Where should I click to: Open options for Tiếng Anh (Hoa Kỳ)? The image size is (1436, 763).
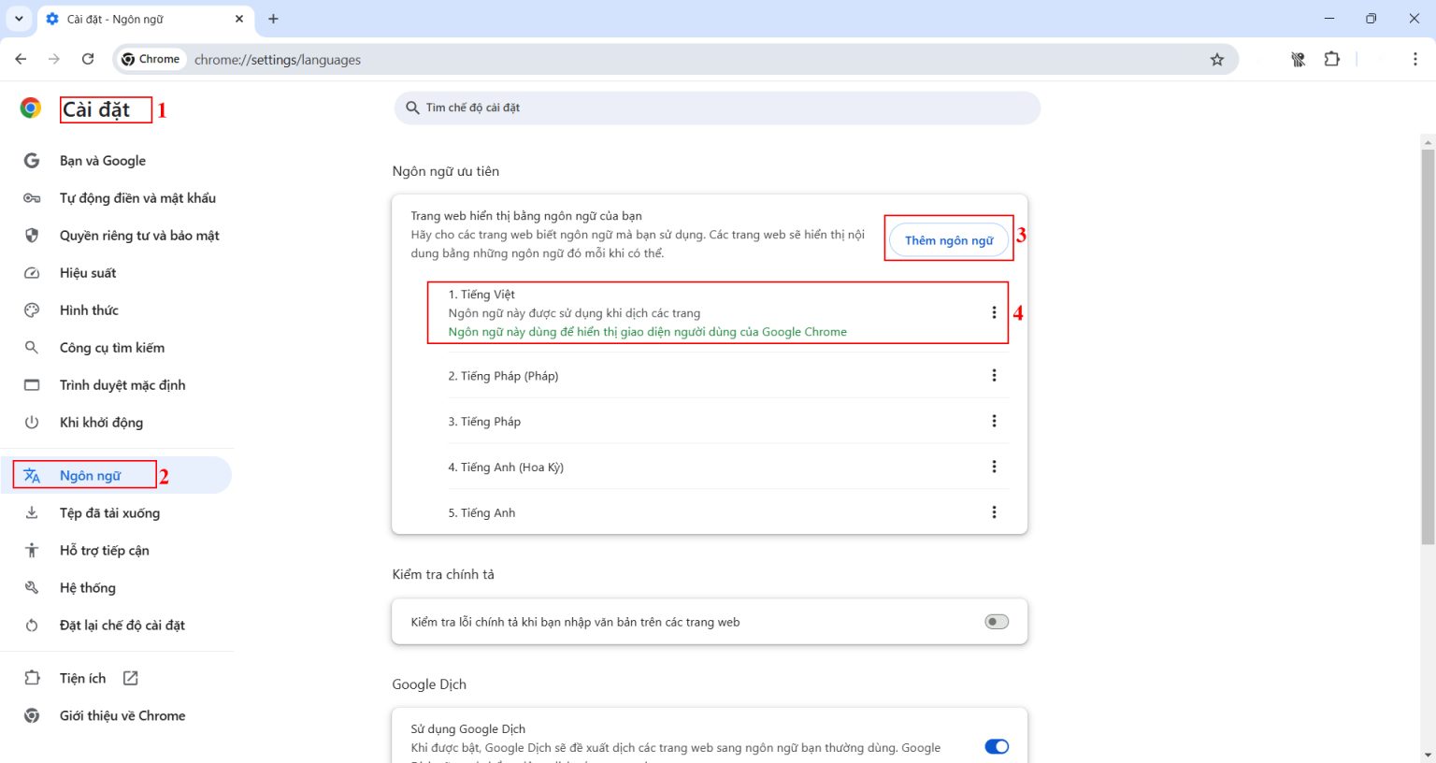(x=994, y=466)
